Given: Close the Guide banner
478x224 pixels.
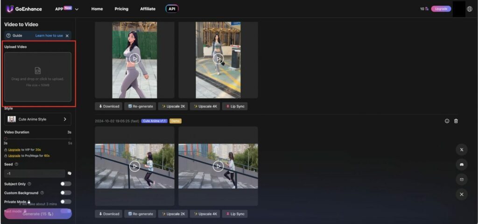Looking at the screenshot, I should click(x=67, y=35).
